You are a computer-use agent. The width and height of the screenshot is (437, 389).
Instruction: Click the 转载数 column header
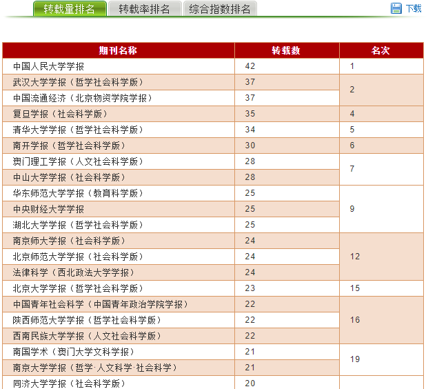tap(286, 50)
